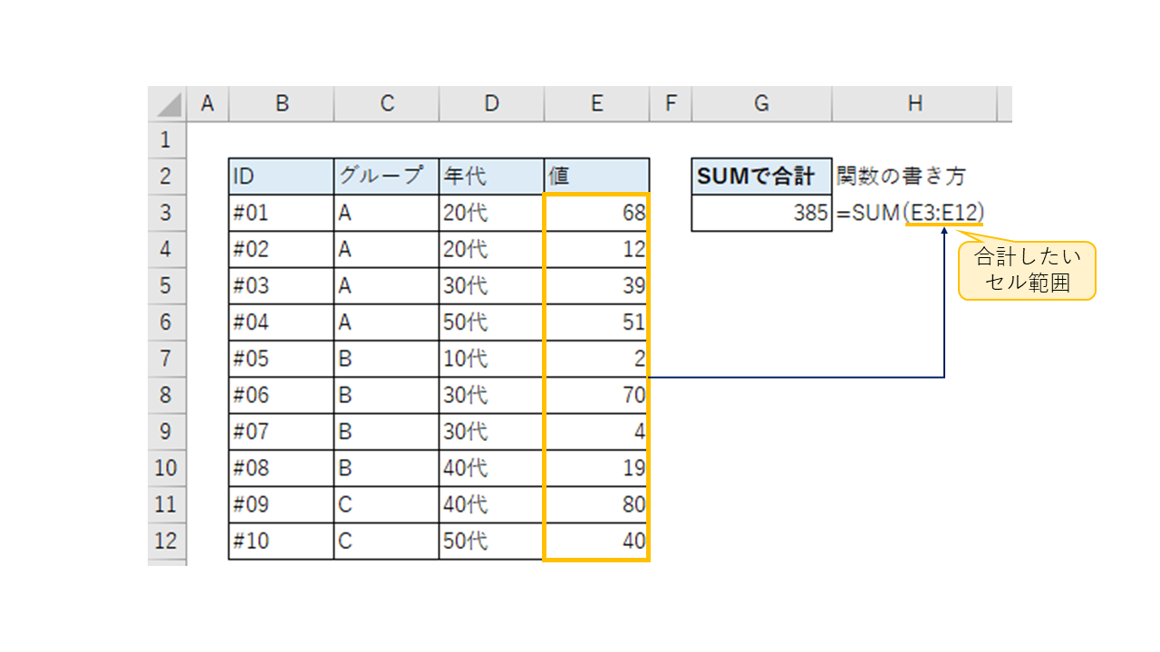Select row 12 header

tap(167, 542)
